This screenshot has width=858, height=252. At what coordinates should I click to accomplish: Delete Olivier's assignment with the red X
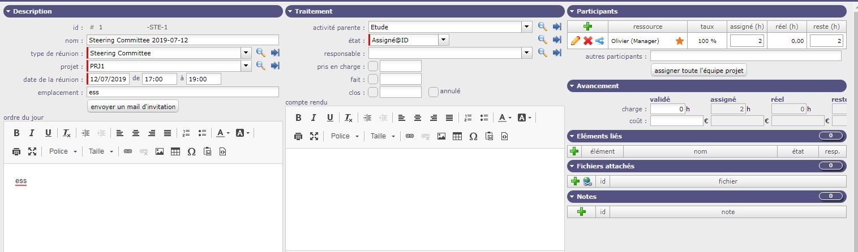(587, 41)
